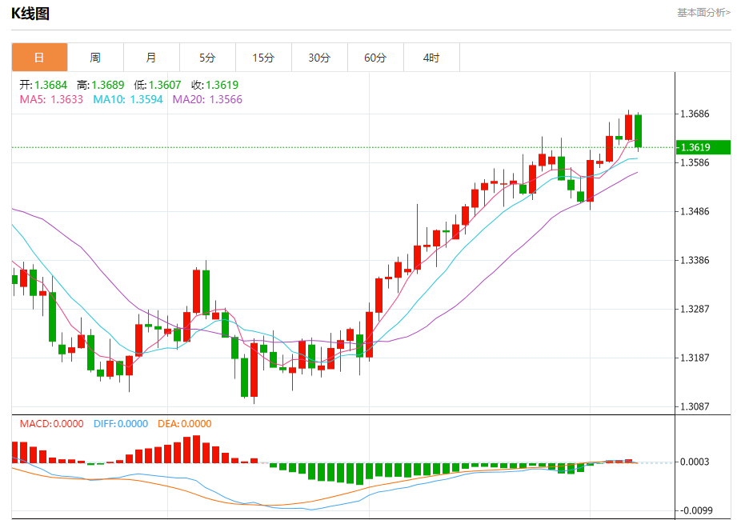The width and height of the screenshot is (737, 520).
Task: Click the green current price tag 1.3619
Action: pyautogui.click(x=703, y=147)
